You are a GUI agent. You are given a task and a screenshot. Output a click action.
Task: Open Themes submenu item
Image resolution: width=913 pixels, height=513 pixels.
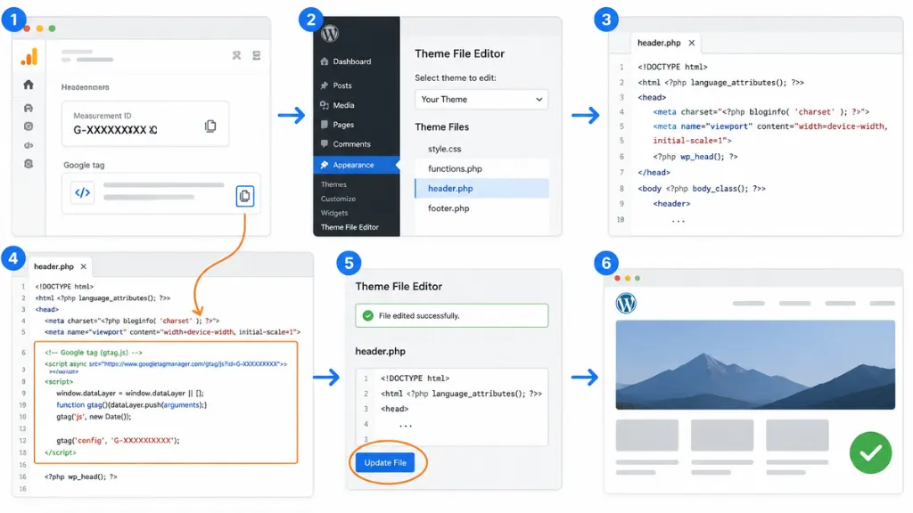coord(333,184)
